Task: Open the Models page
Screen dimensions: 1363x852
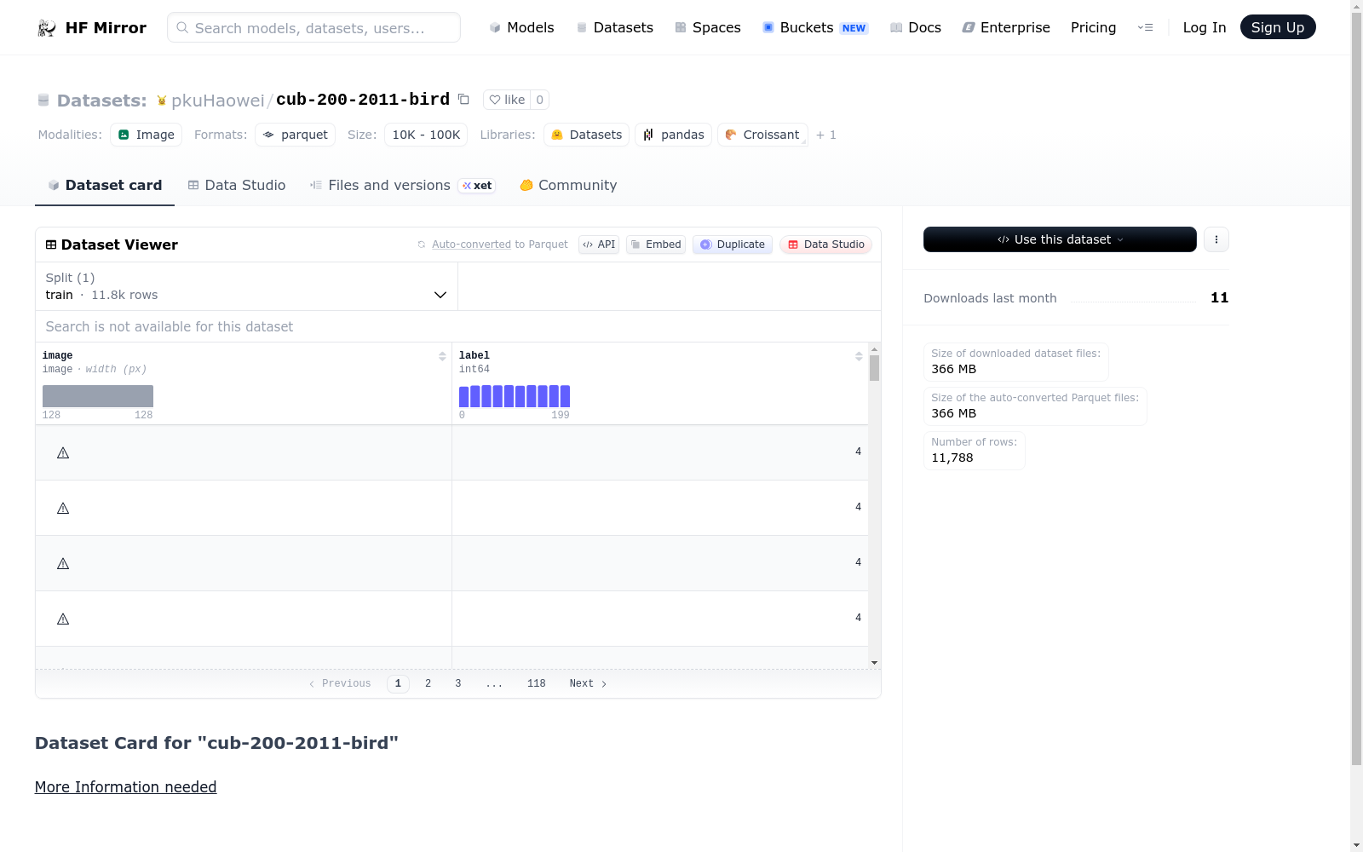Action: [521, 27]
